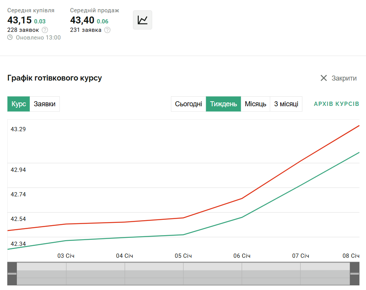Select the Місяць time range
The width and height of the screenshot is (366, 290).
click(x=256, y=104)
